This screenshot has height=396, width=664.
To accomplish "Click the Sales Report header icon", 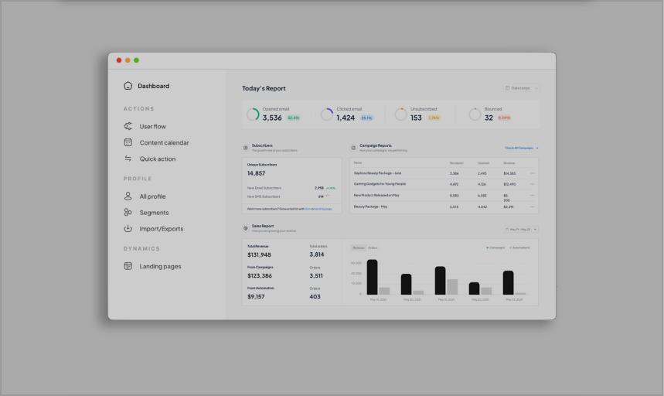I will (246, 228).
